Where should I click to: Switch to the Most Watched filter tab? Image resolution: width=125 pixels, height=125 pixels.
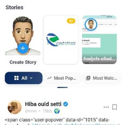pos(101,78)
